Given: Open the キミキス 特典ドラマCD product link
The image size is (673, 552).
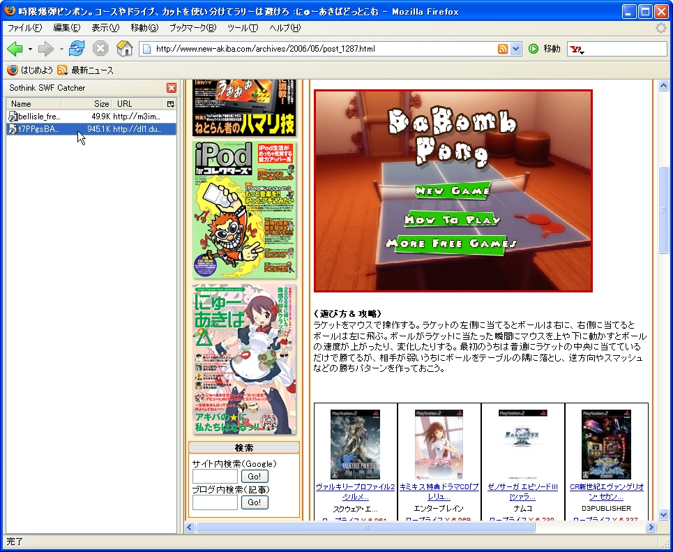Looking at the screenshot, I should click(439, 492).
